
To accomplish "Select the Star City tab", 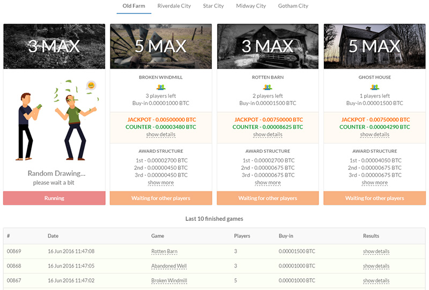I will click(213, 6).
